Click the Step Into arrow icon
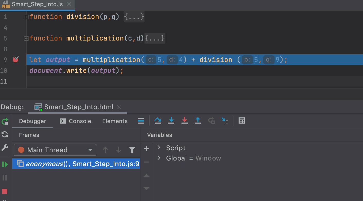The height and width of the screenshot is (201, 363). (x=171, y=121)
